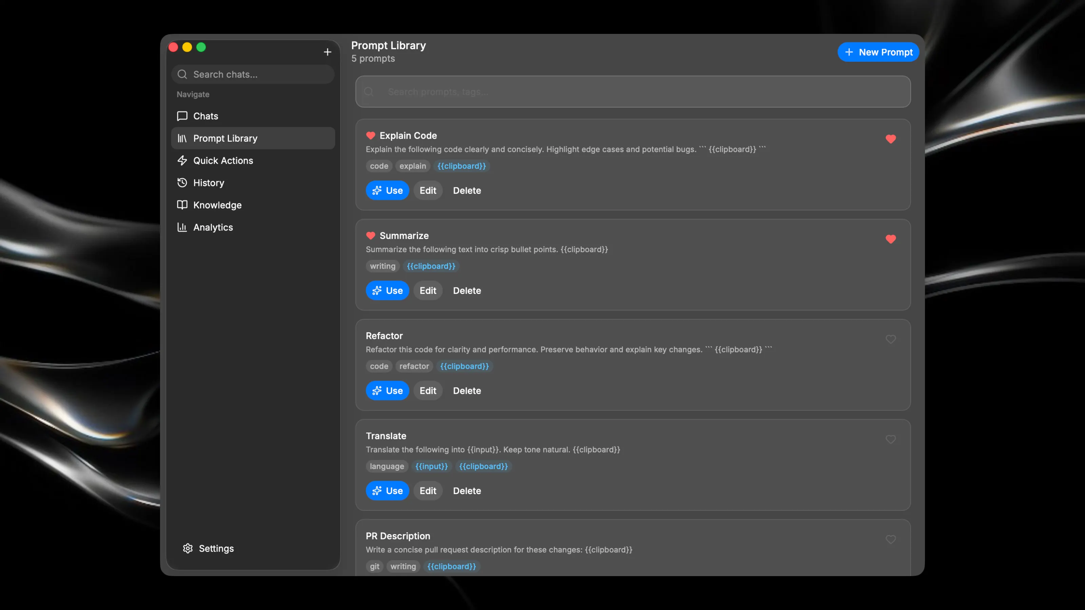Edit the Refactor prompt
The image size is (1085, 610).
pos(428,391)
